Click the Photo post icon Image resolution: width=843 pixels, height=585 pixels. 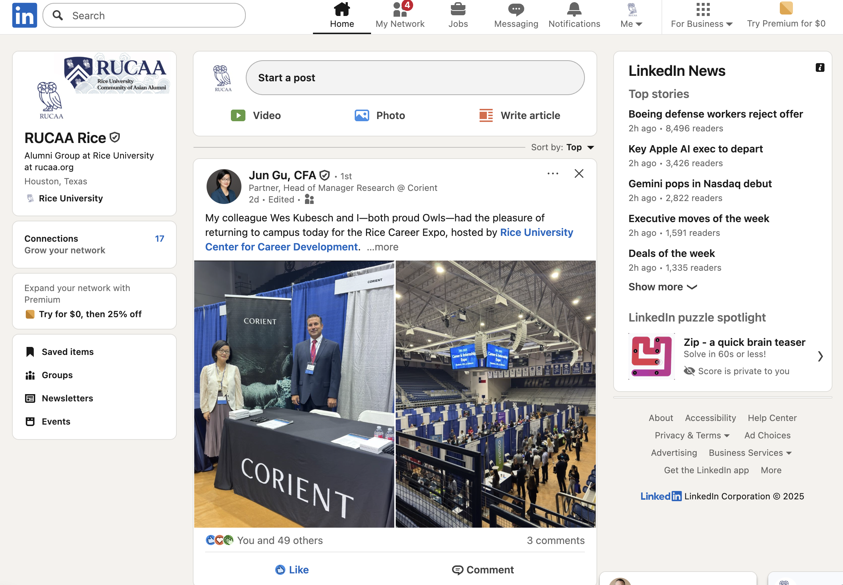362,115
